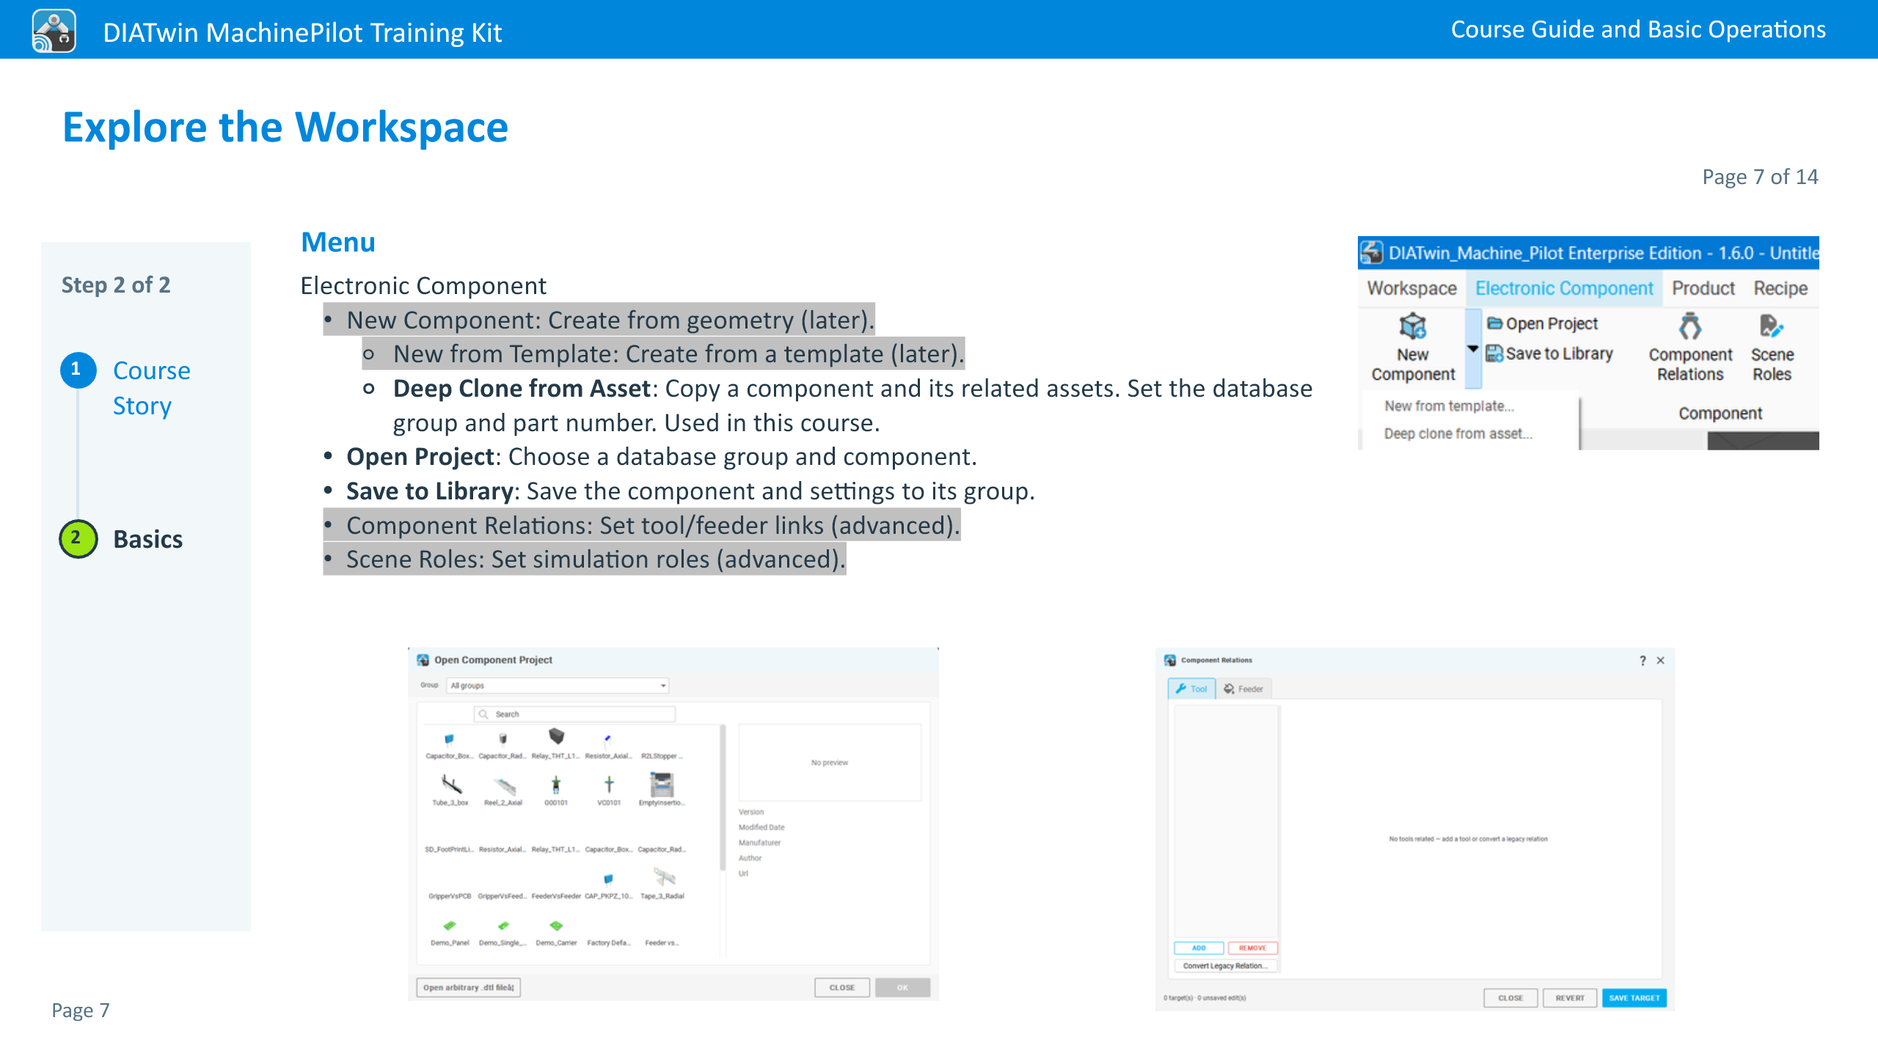Click the '0 target(s) · 0 unsaved edit(s)' status text
This screenshot has height=1056, width=1878.
point(1205,998)
